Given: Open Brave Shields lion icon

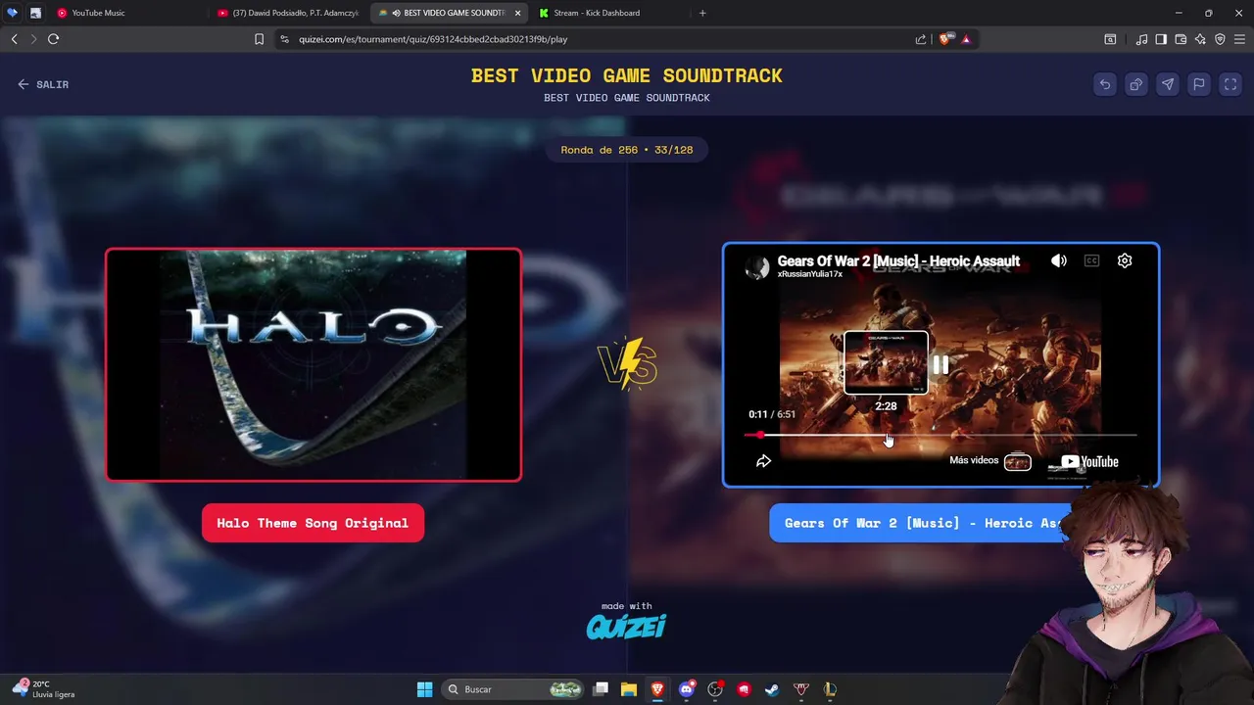Looking at the screenshot, I should point(945,39).
